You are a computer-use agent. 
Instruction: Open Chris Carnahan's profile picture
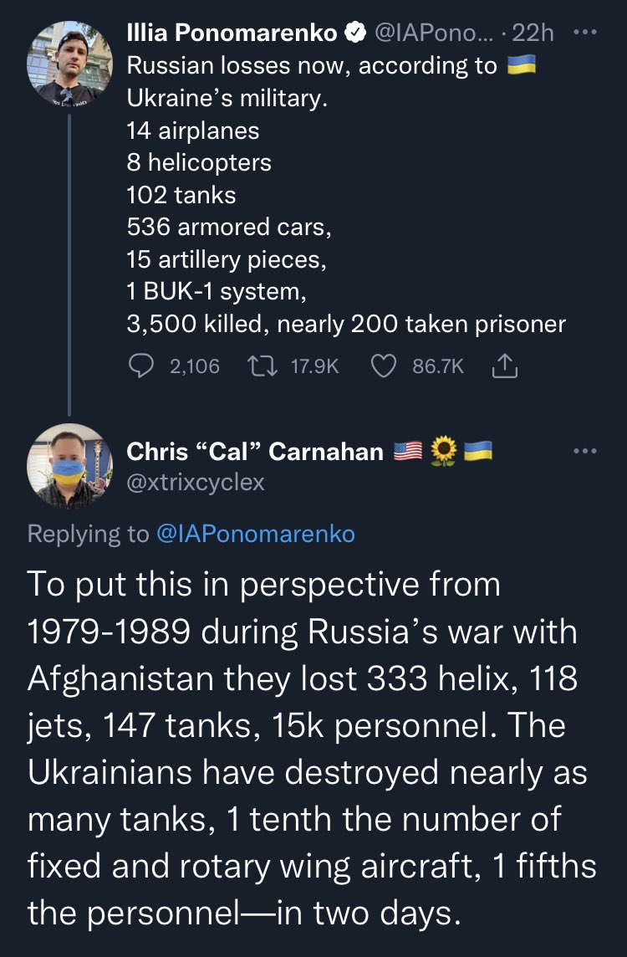(69, 466)
